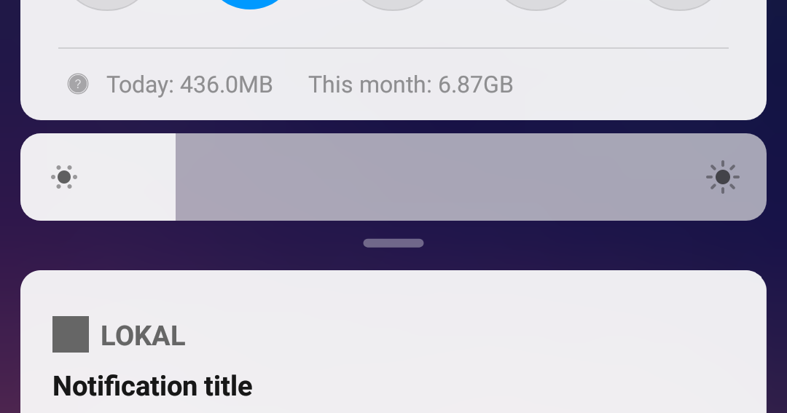The width and height of the screenshot is (787, 413).
Task: Open the "This month: 6.87GB" usage details
Action: (410, 84)
